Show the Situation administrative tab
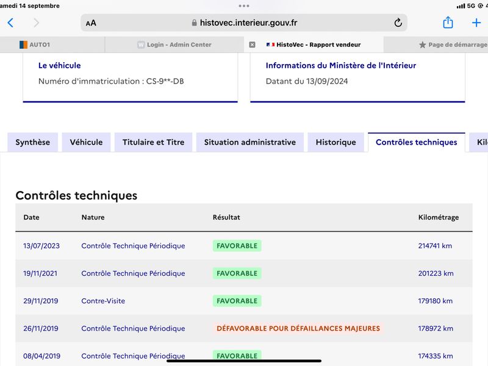The width and height of the screenshot is (488, 366). (250, 142)
